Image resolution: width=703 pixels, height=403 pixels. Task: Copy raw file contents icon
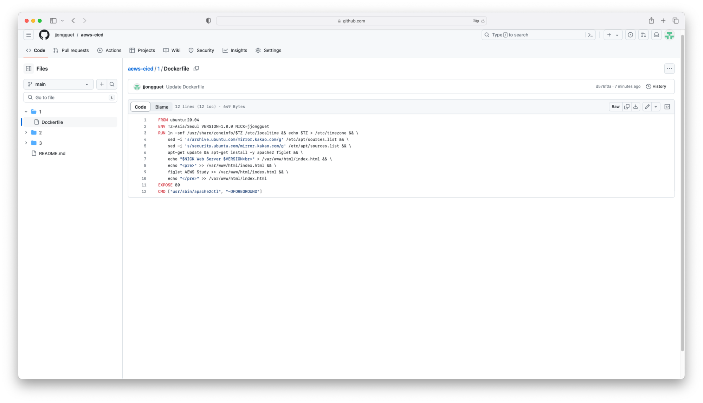click(627, 106)
